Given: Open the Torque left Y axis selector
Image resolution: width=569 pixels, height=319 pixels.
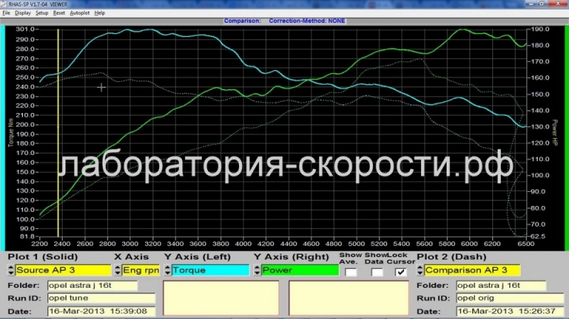Looking at the screenshot, I should coord(210,270).
